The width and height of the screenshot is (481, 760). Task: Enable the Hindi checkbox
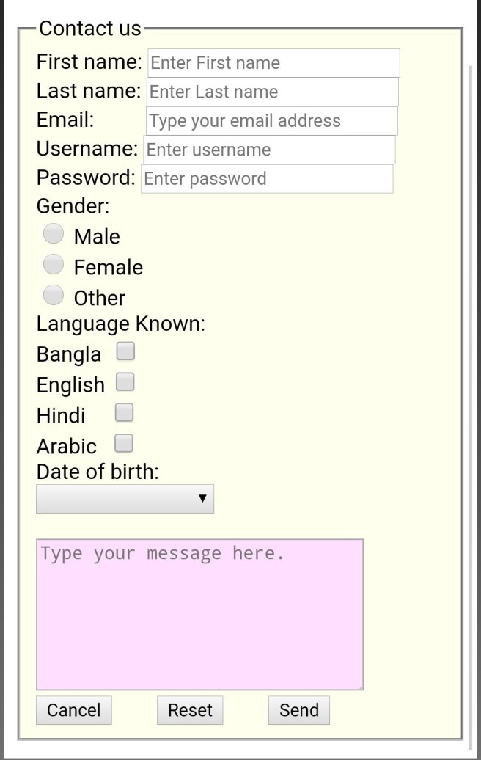pyautogui.click(x=125, y=413)
